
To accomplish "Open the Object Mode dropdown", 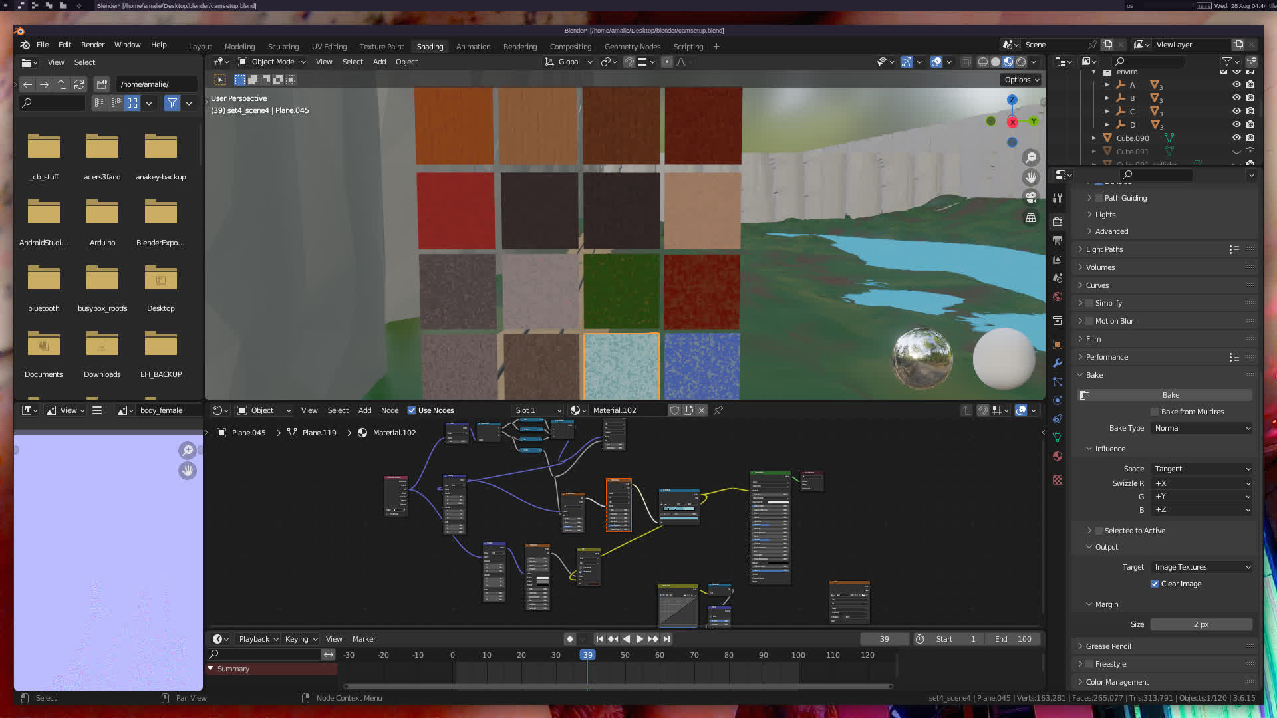I will click(273, 62).
